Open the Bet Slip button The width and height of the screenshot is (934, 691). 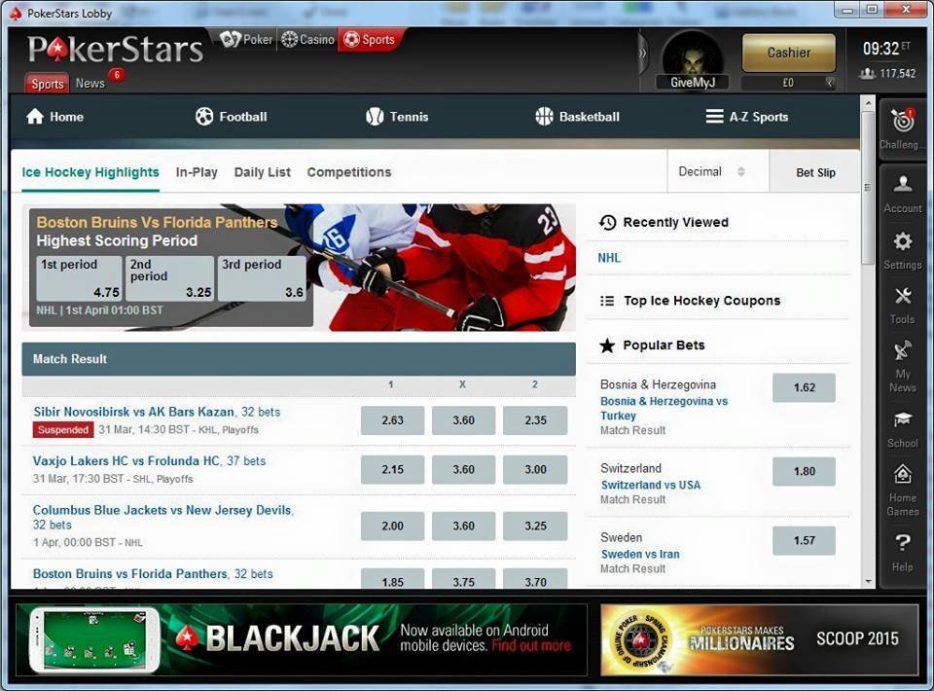[x=815, y=172]
